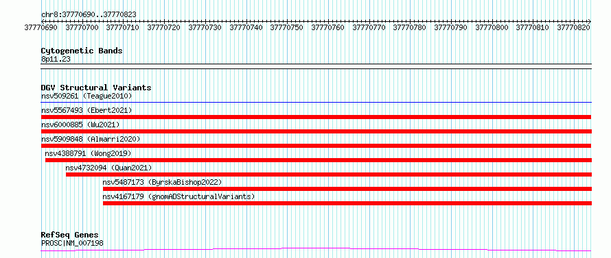Click ruler position 37770780
This screenshot has width=611, height=258.
click(x=410, y=27)
